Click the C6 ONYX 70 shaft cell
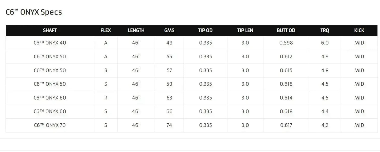This screenshot has height=152, width=380. coord(50,125)
